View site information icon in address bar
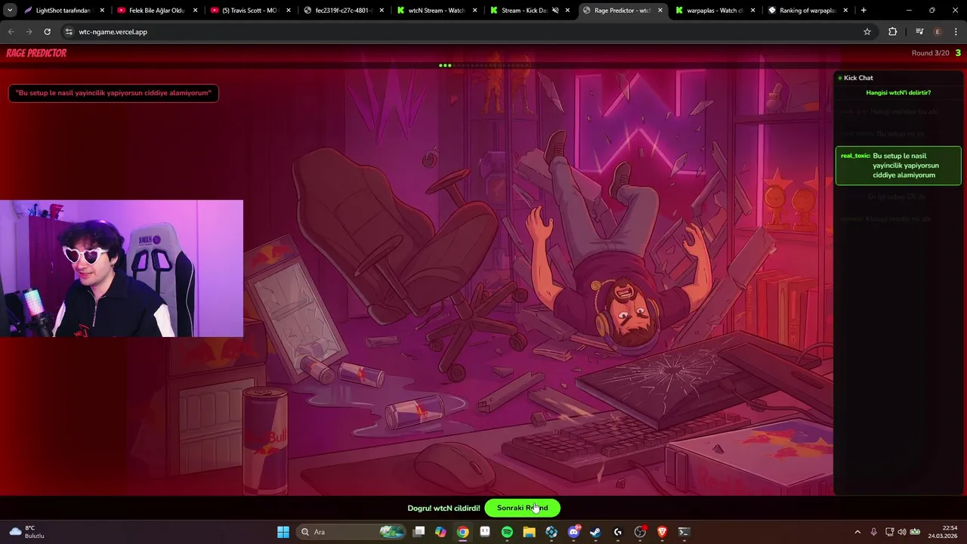 [x=69, y=32]
